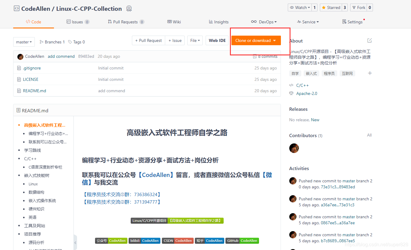411x250 pixels.
Task: View Tags 0 list
Action: 76,42
